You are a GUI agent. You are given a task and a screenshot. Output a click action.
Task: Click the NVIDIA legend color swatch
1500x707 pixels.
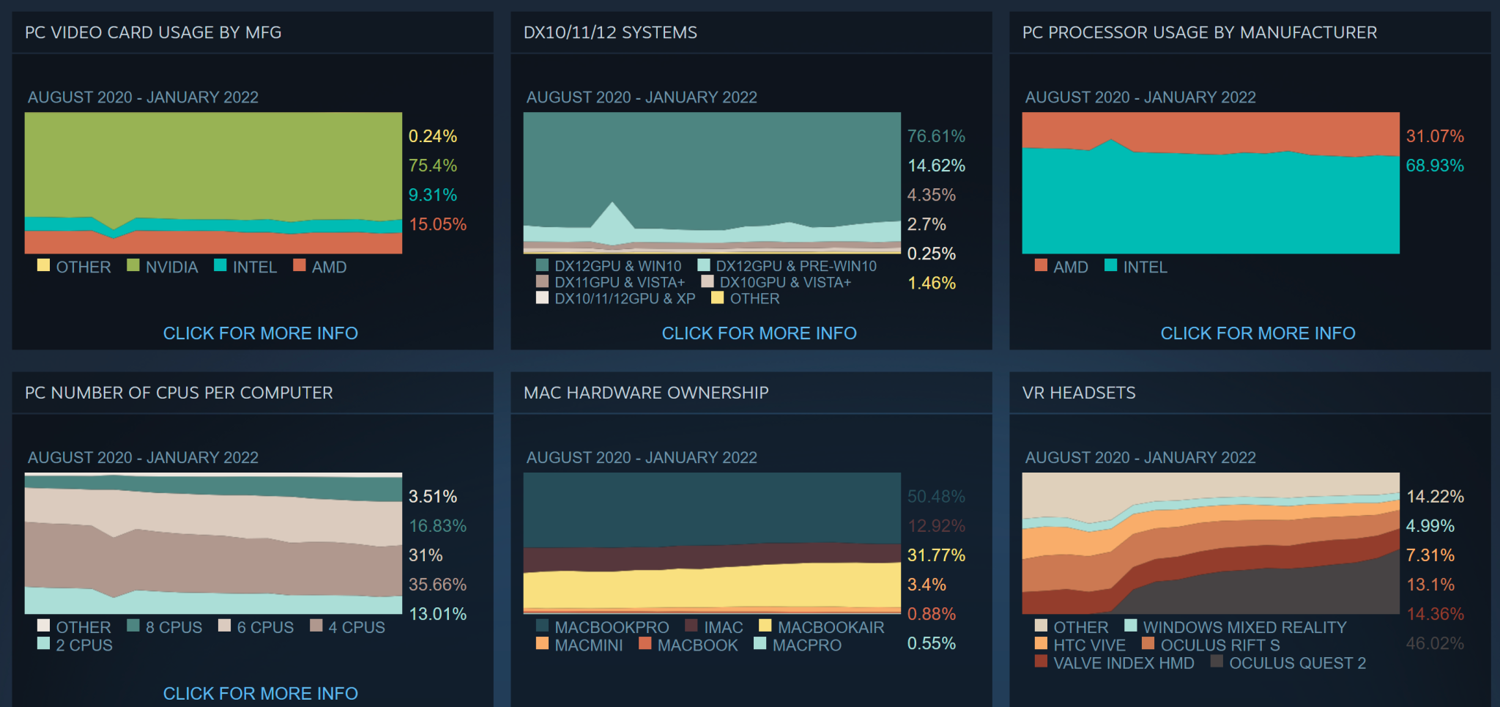[x=133, y=265]
